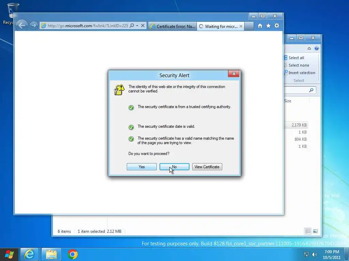Click No in the Security Alert dialog
This screenshot has width=349, height=261.
[174, 167]
